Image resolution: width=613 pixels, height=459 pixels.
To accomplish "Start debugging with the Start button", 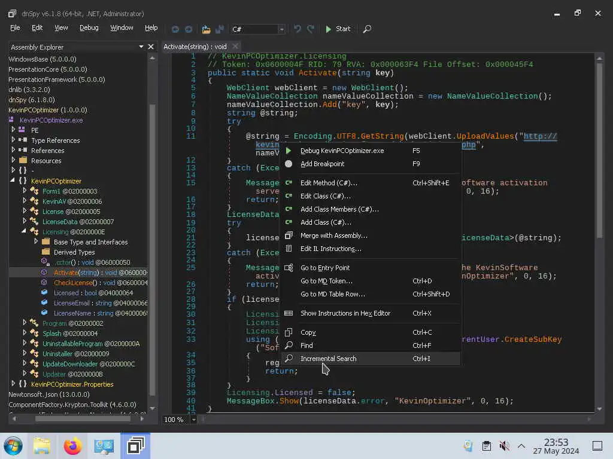I will point(338,29).
